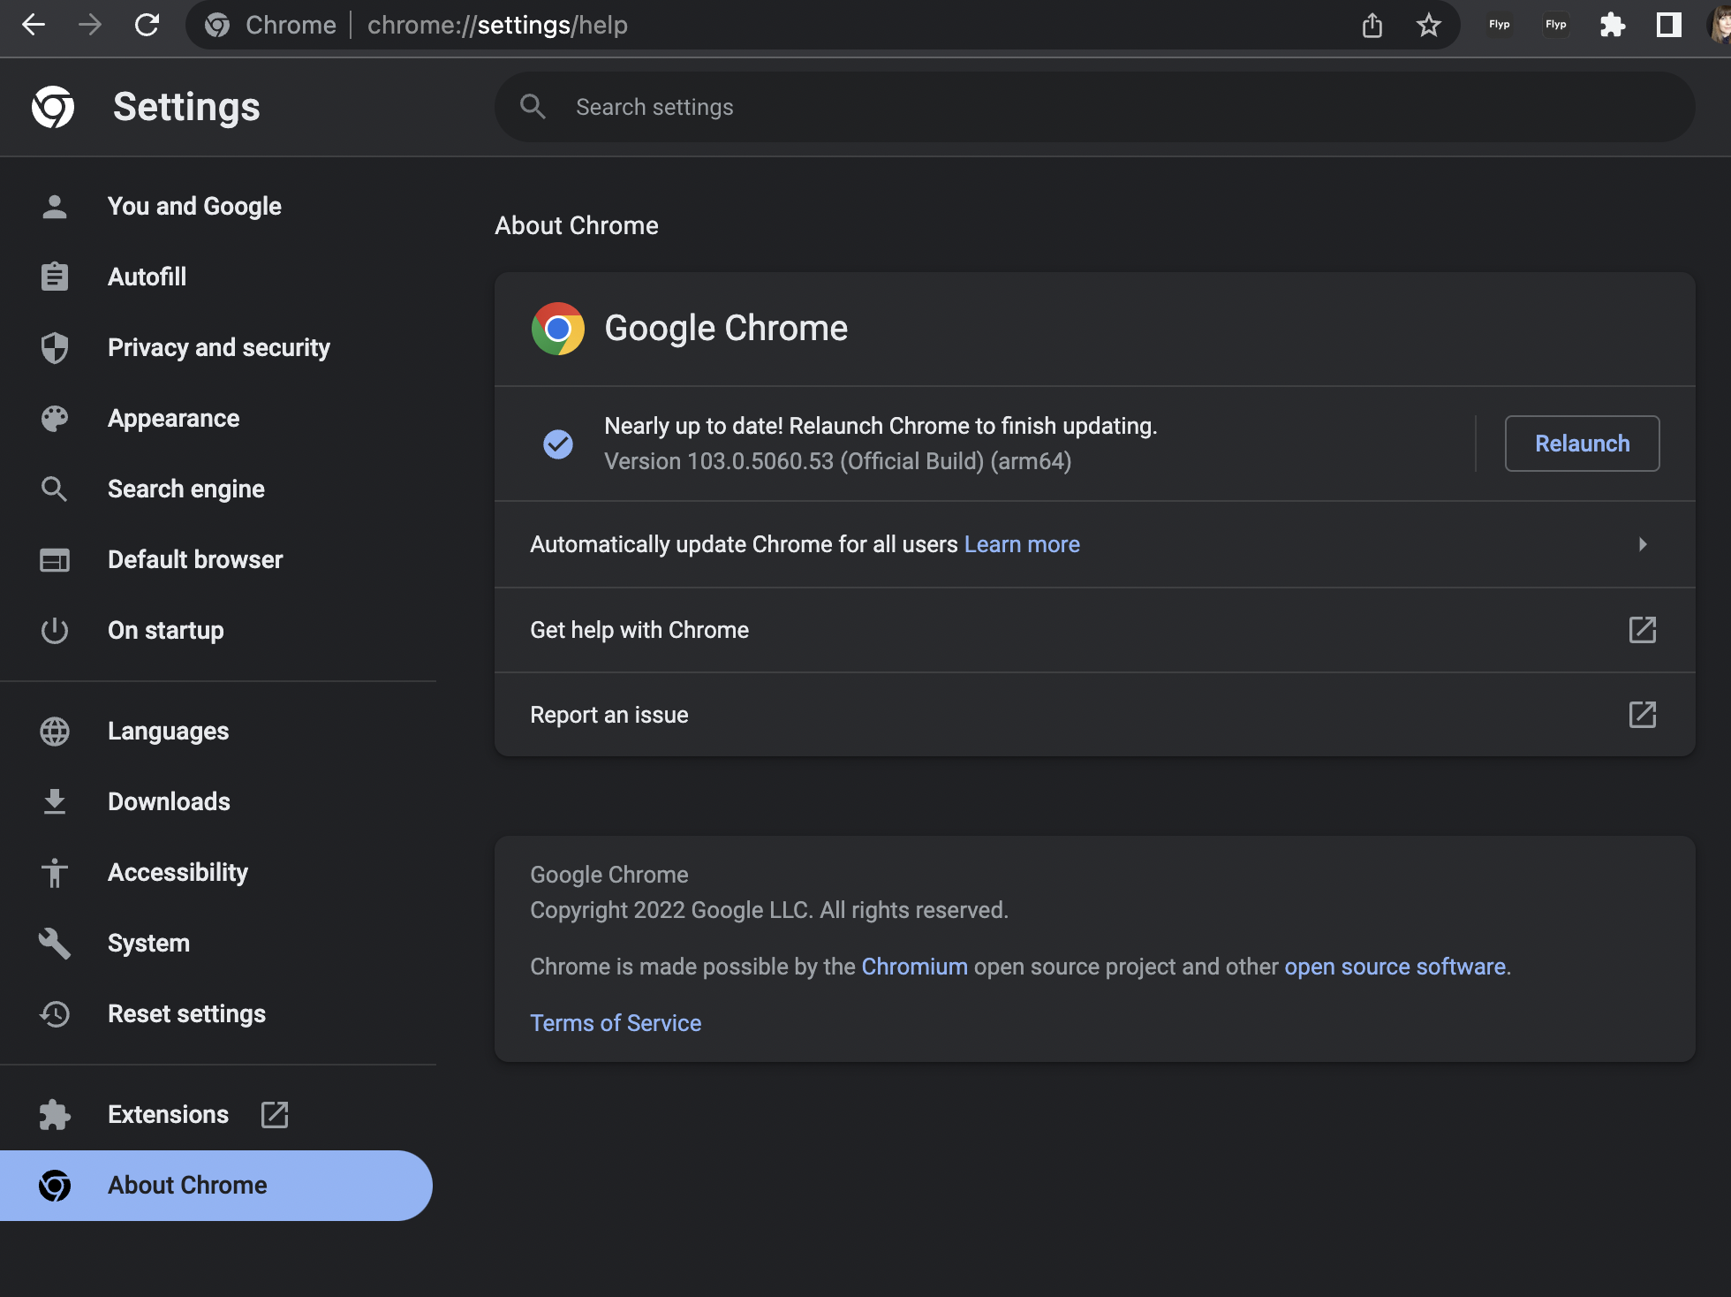
Task: Open the Report an issue external link icon
Action: click(1642, 715)
